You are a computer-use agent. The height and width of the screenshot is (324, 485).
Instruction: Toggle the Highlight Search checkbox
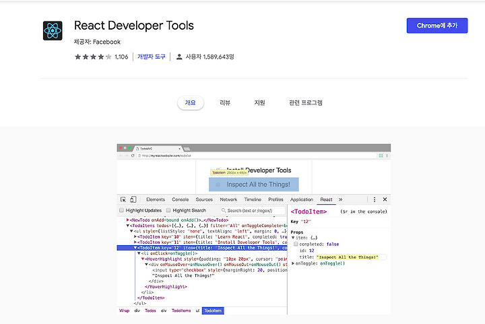click(x=168, y=210)
